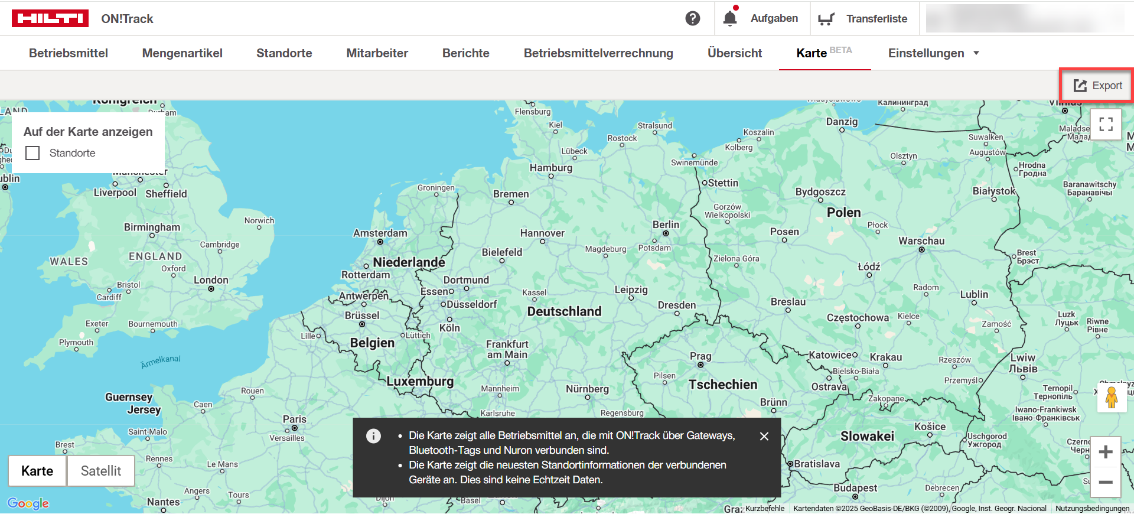Click the notification bell icon
The height and width of the screenshot is (514, 1134).
(x=730, y=18)
